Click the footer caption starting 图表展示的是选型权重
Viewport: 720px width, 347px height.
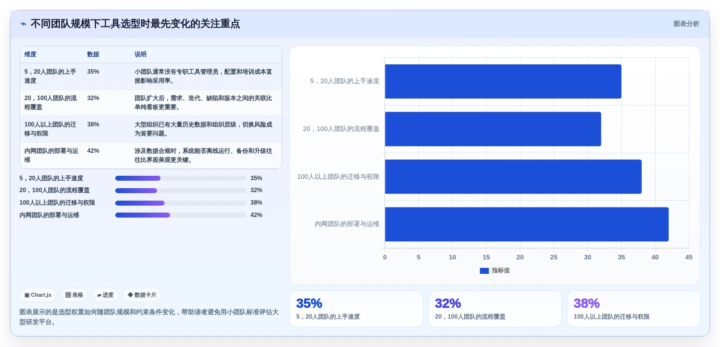tap(149, 317)
